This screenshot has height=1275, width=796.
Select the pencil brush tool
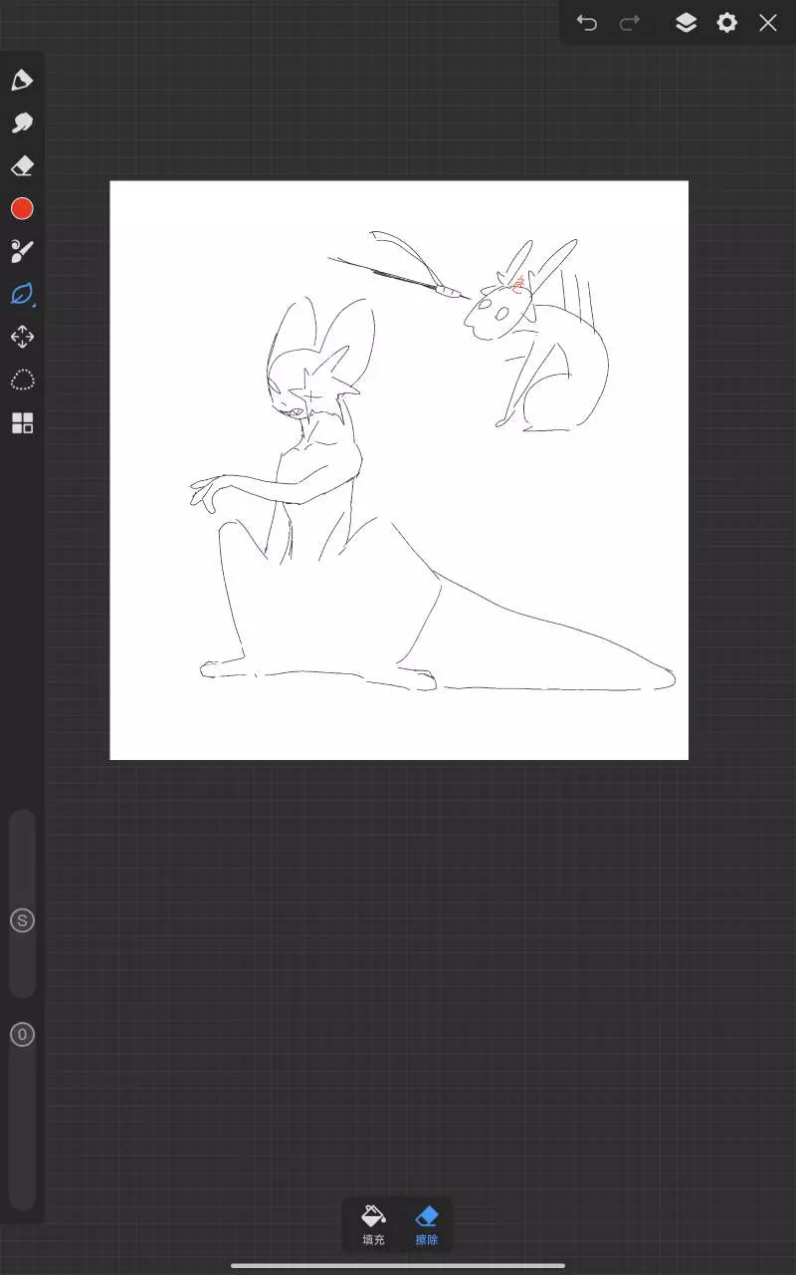pos(22,80)
